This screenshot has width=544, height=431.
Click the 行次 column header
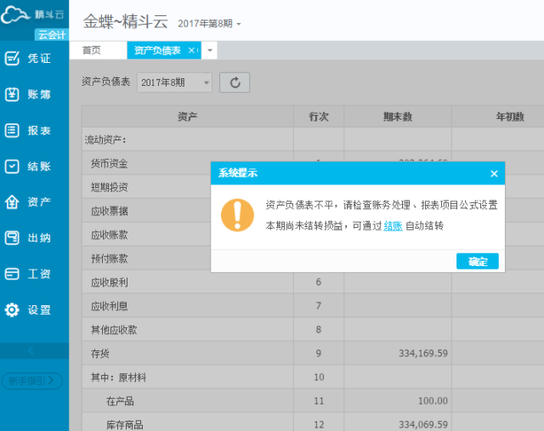319,116
